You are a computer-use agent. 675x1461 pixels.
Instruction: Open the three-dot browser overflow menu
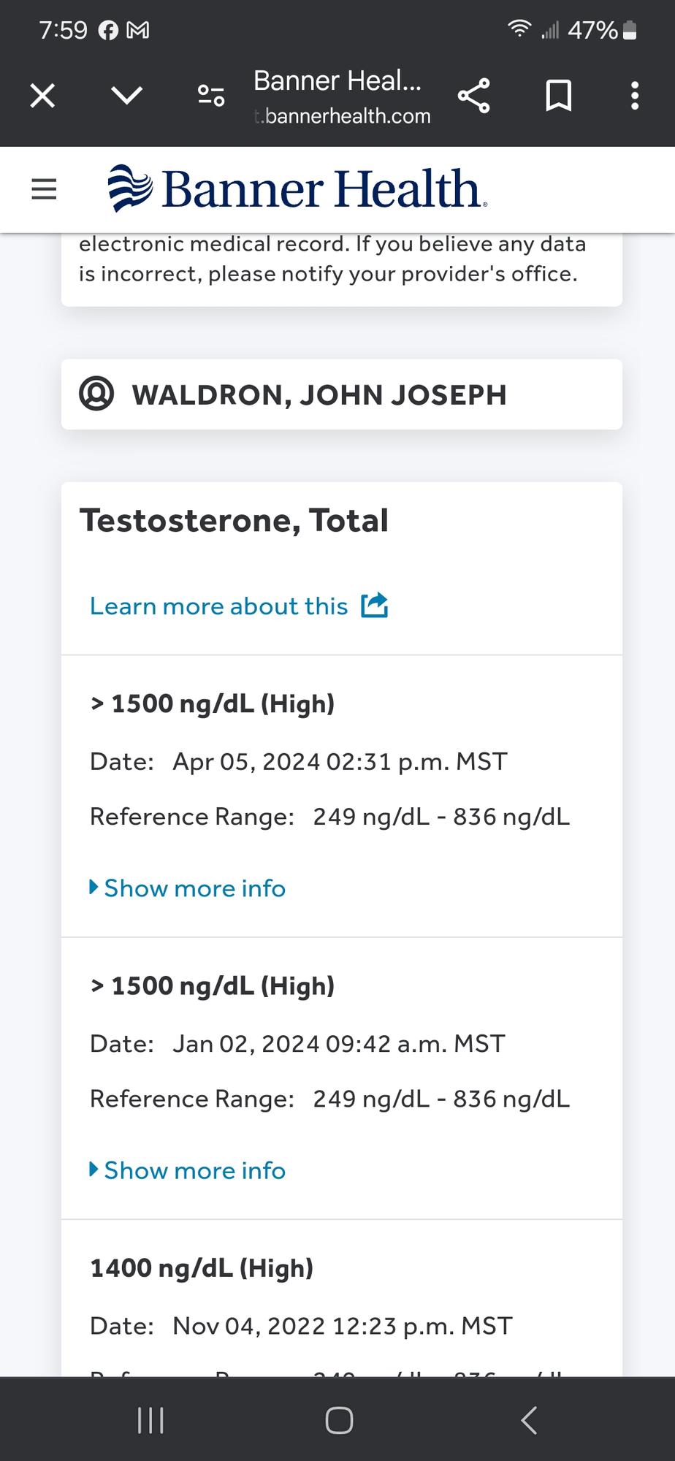coord(635,96)
